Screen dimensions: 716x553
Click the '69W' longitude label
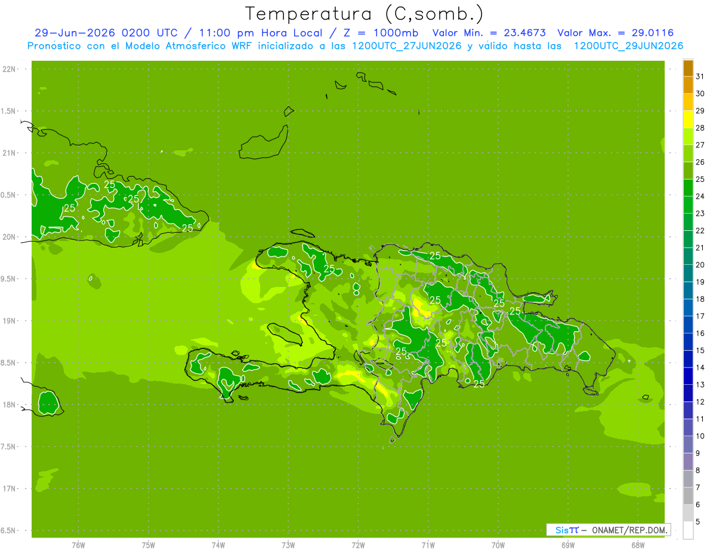click(x=568, y=545)
